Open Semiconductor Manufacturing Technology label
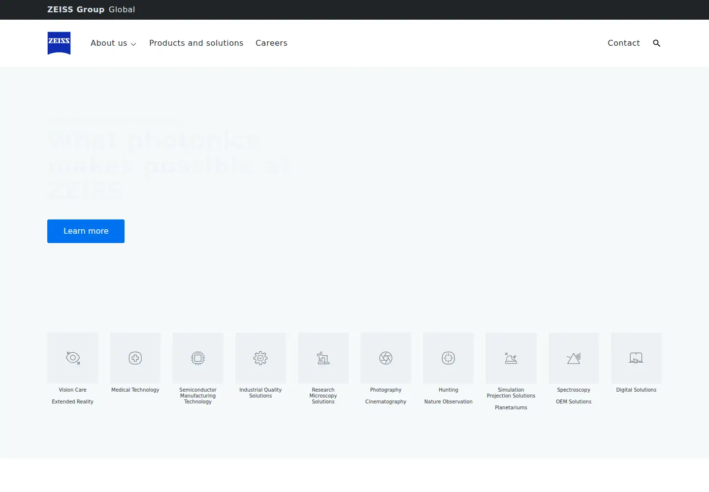Screen dimensions: 709x492 [x=198, y=396]
